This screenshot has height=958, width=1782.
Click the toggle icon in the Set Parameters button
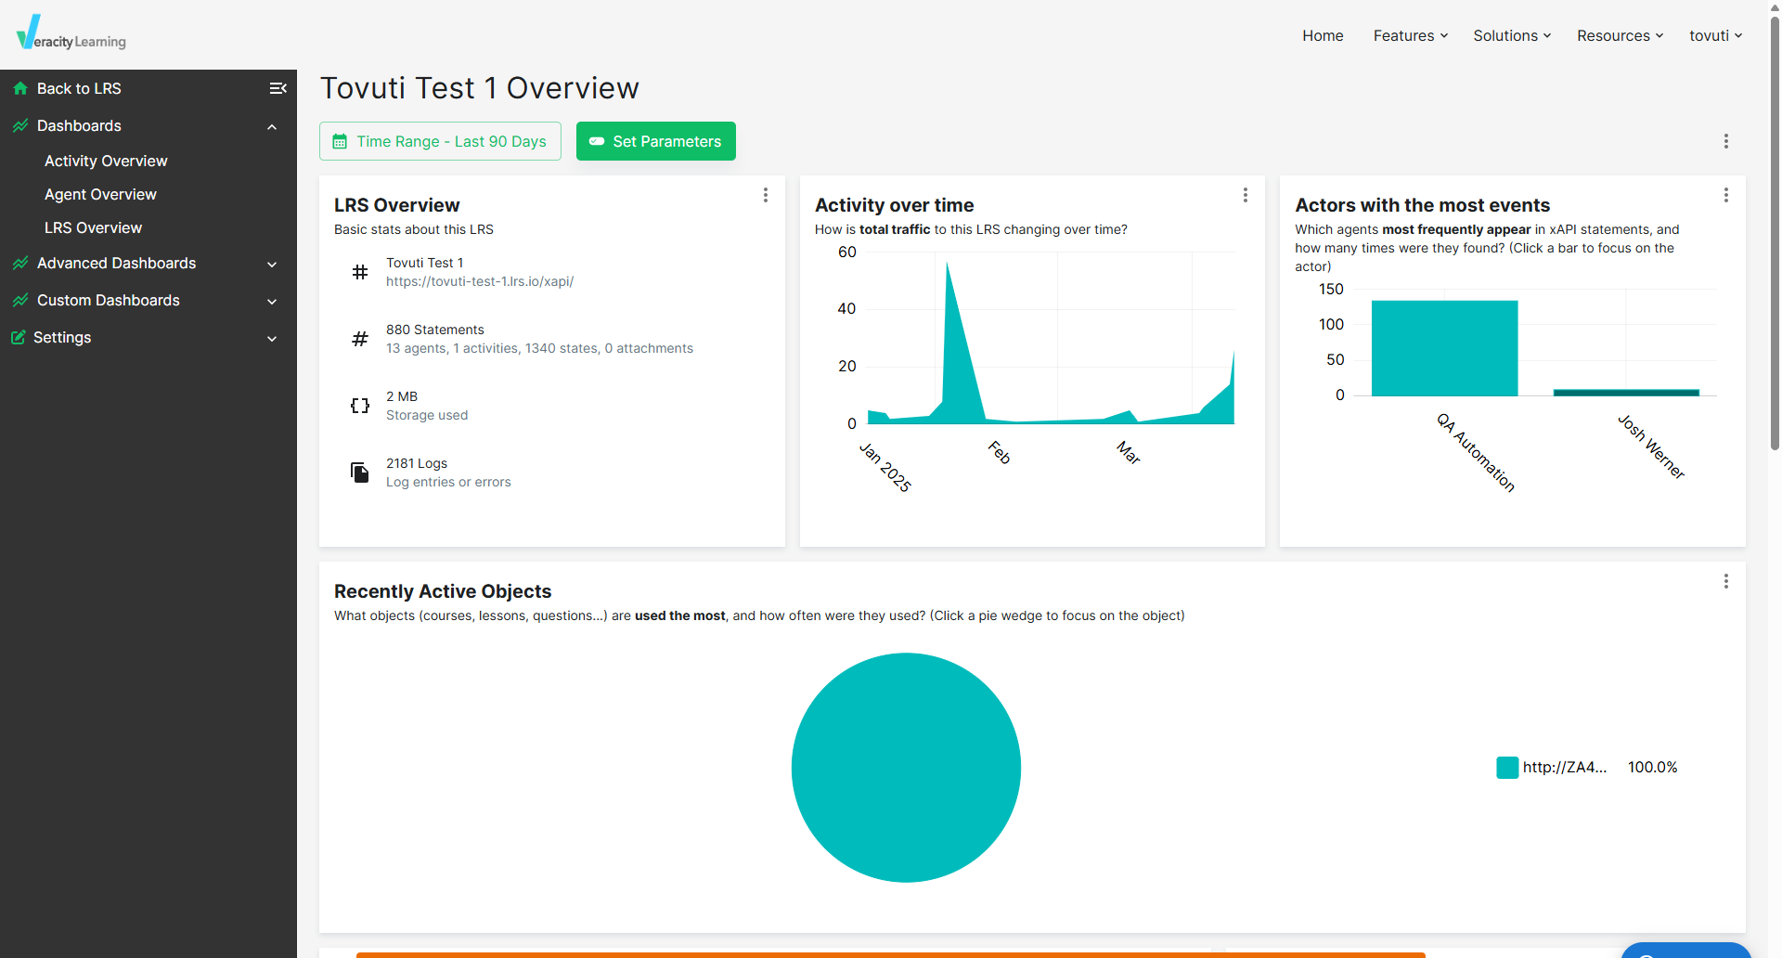(597, 141)
